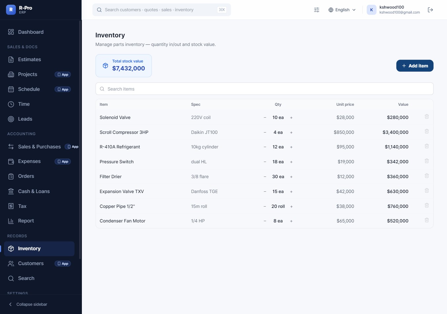The height and width of the screenshot is (314, 447).
Task: Delete the Solenoid Valve row
Action: point(427,117)
